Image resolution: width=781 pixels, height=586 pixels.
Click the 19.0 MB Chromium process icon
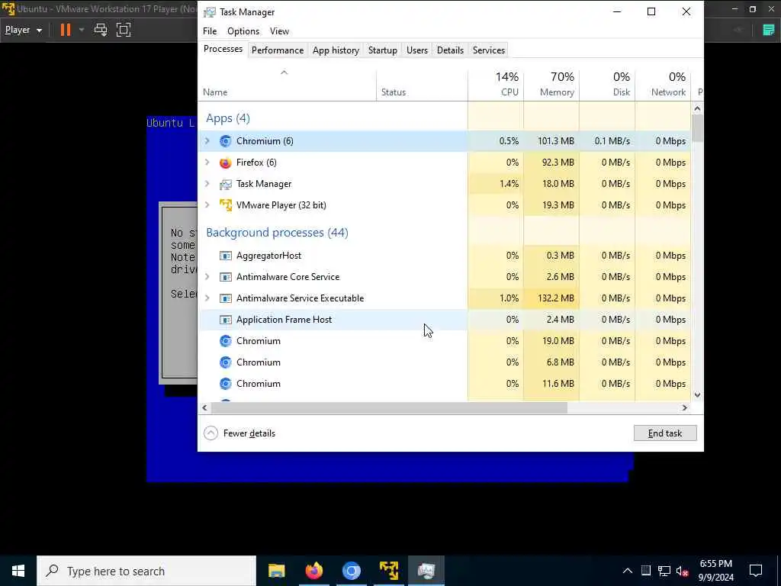click(226, 341)
